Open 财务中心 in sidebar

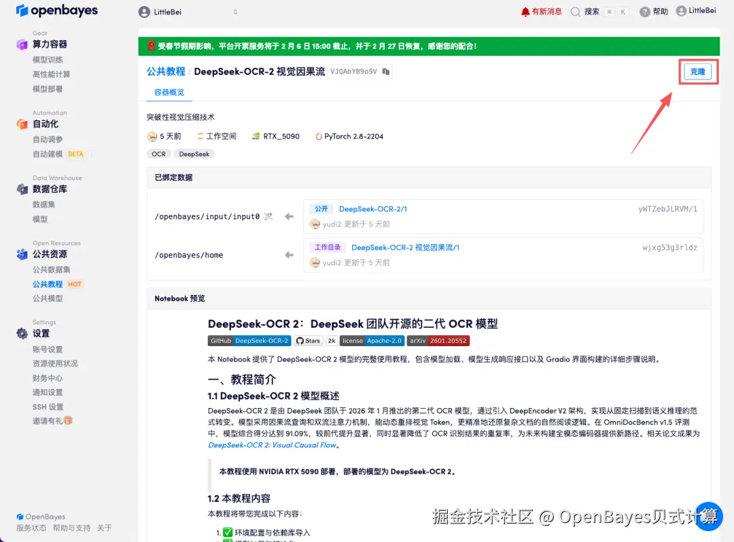[x=48, y=377]
